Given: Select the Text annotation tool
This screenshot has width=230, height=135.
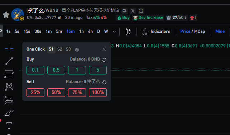Looking at the screenshot, I should pos(9,125).
